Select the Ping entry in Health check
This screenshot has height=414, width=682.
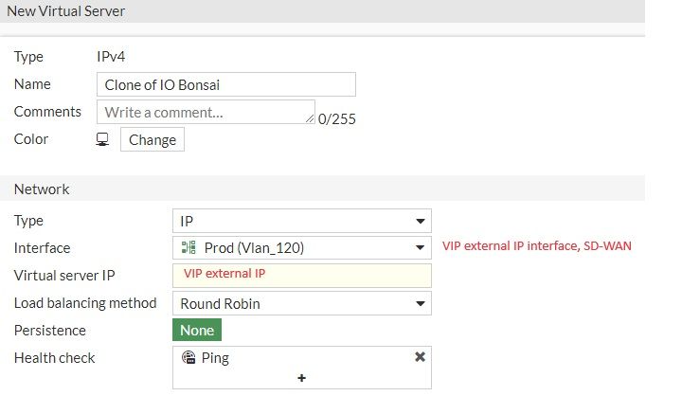tap(216, 358)
